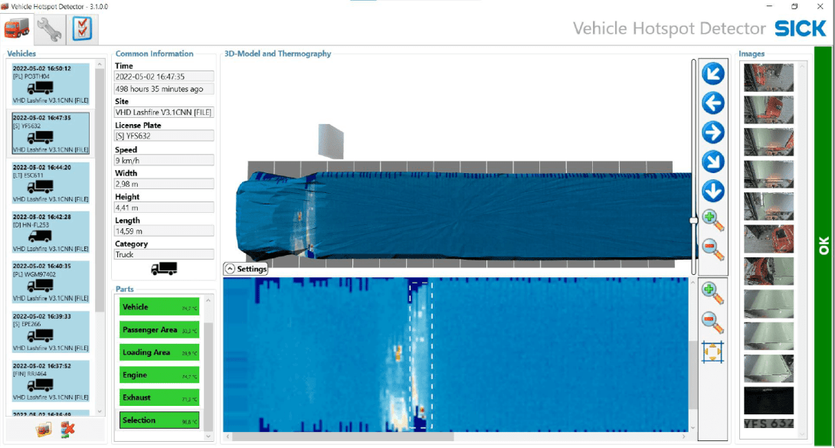Click the delete vehicle red X icon
Image resolution: width=835 pixels, height=448 pixels.
pos(67,430)
